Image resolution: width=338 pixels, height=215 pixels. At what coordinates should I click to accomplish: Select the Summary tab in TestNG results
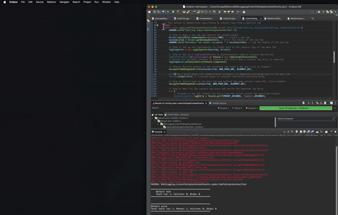(x=184, y=115)
